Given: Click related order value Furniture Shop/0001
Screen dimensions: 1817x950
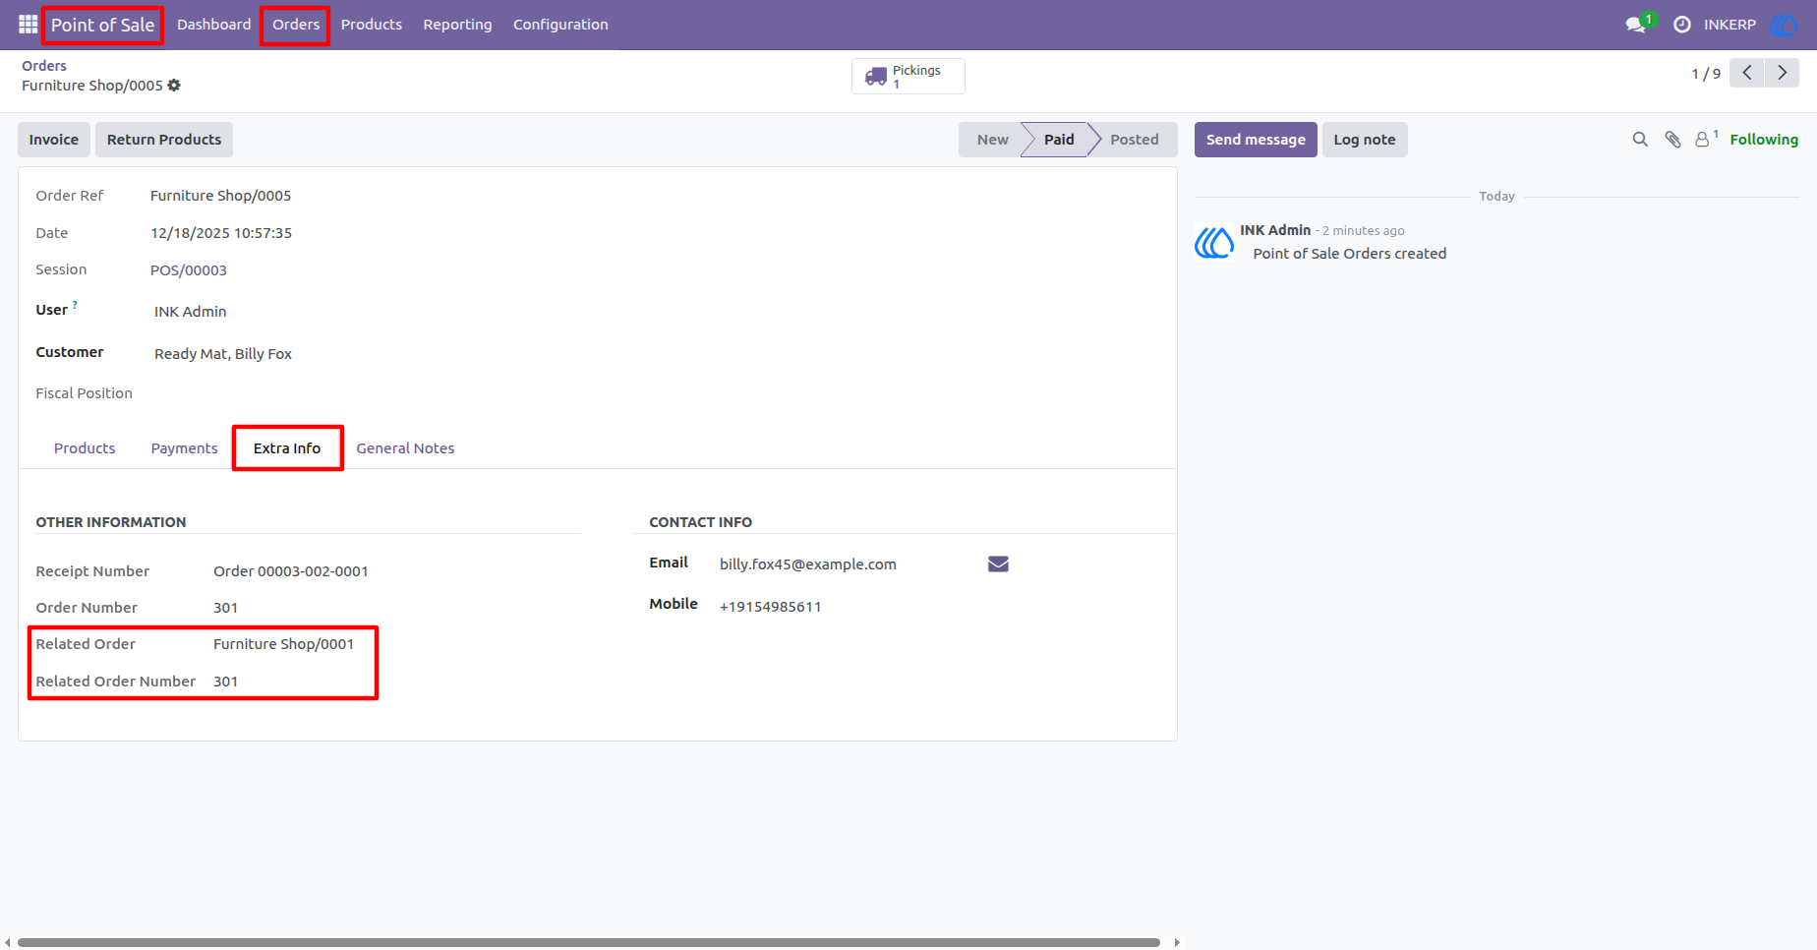Looking at the screenshot, I should 283,644.
